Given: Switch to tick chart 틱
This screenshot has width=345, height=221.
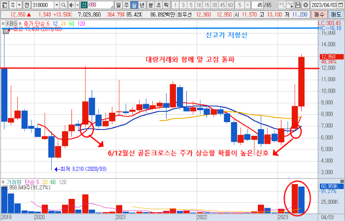Looking at the screenshot, I should (x=167, y=5).
